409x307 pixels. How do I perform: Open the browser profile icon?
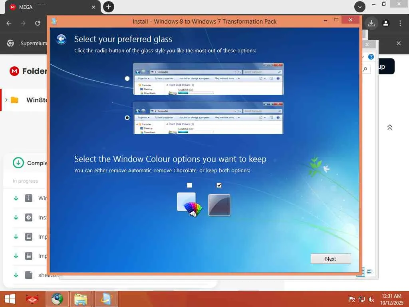click(386, 23)
